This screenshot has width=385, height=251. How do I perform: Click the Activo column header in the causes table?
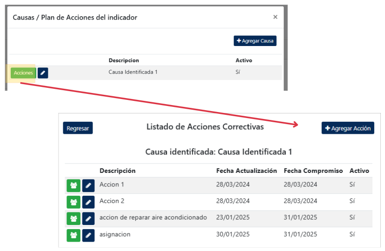point(244,60)
